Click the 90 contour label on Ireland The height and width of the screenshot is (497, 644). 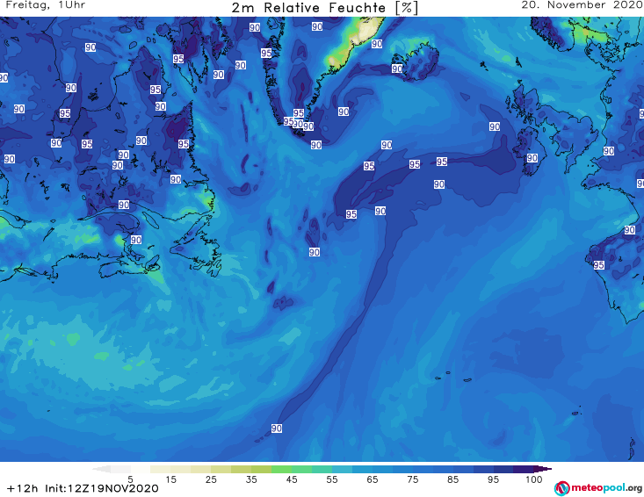(x=532, y=158)
